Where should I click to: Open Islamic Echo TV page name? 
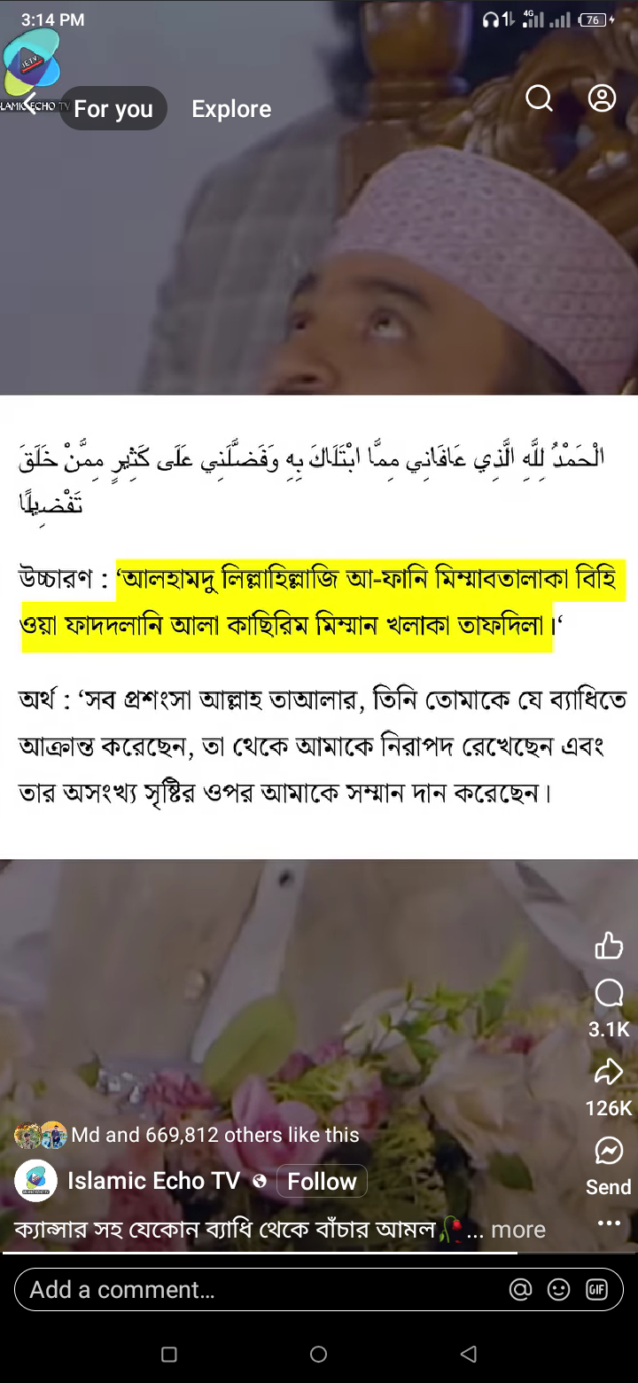click(x=153, y=1181)
